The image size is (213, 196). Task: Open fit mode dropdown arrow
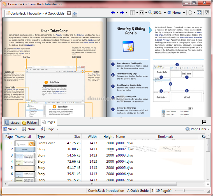146,13
